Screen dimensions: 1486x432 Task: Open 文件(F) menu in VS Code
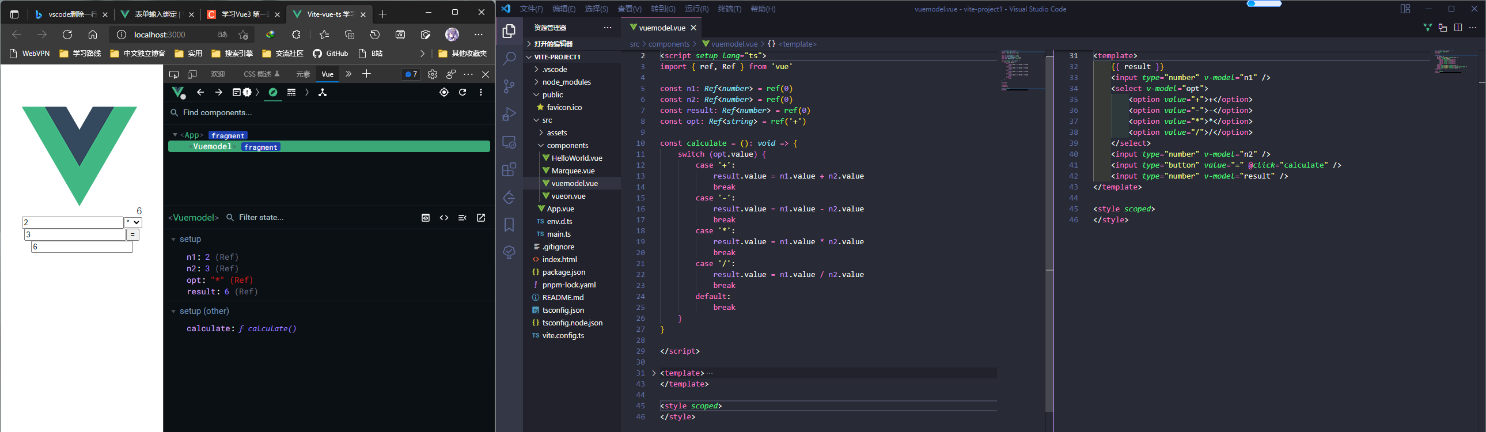(531, 9)
